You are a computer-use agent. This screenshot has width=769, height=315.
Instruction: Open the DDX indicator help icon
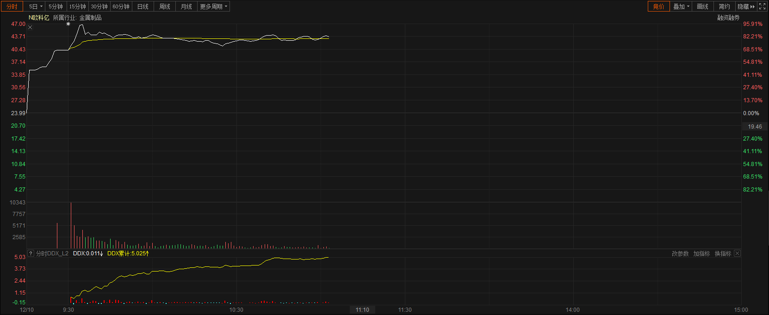coord(31,253)
